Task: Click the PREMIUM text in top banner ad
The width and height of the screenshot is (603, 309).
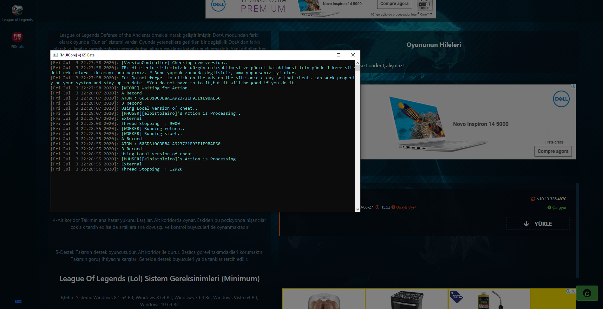Action: pos(263,9)
